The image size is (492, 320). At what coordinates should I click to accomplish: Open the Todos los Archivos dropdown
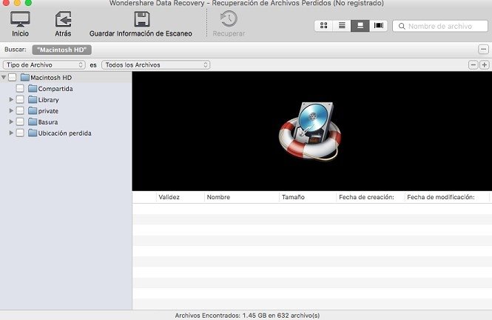[155, 64]
